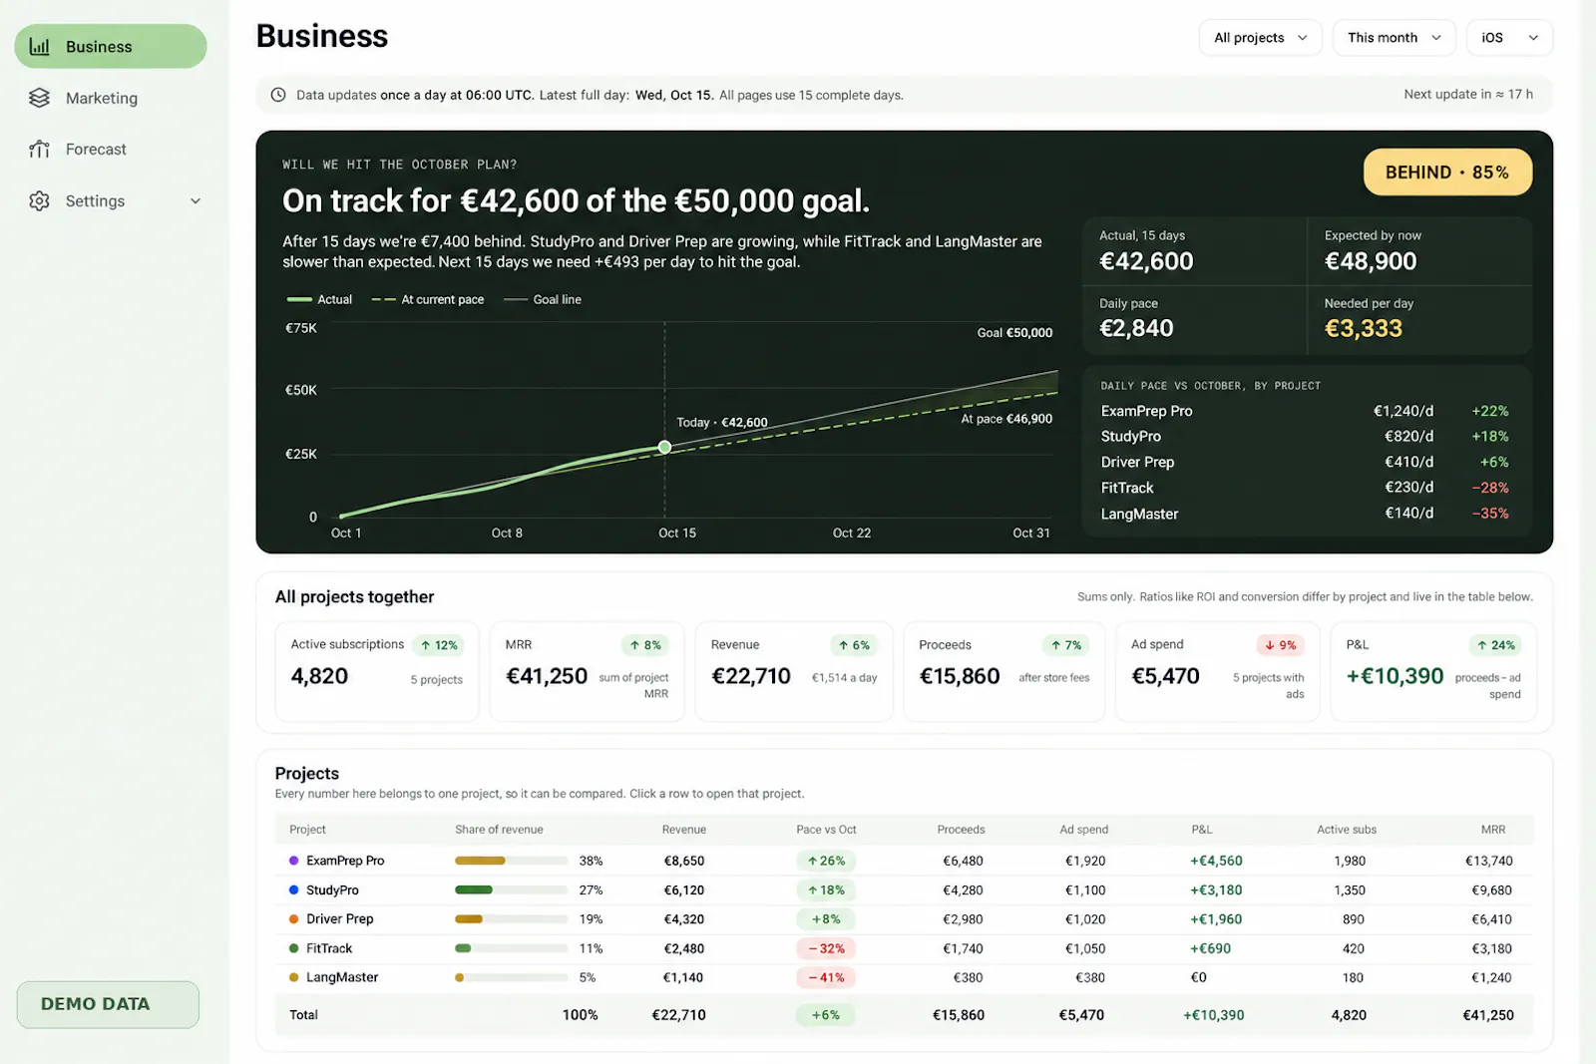Viewport: 1596px width, 1064px height.
Task: Click the MRR 8% growth badge
Action: point(644,645)
